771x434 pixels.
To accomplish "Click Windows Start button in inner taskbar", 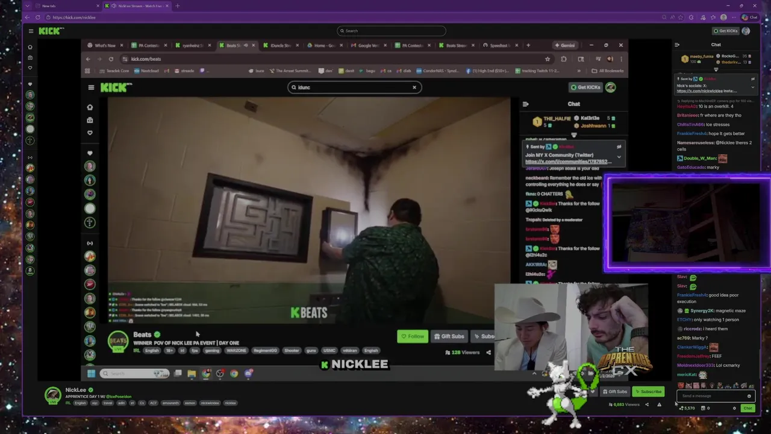I will tap(91, 374).
